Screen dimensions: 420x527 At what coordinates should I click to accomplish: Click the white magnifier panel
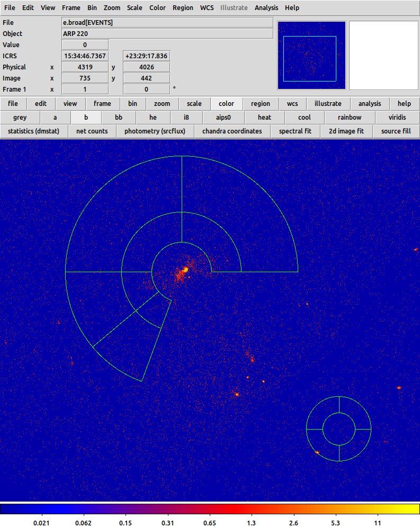(383, 56)
